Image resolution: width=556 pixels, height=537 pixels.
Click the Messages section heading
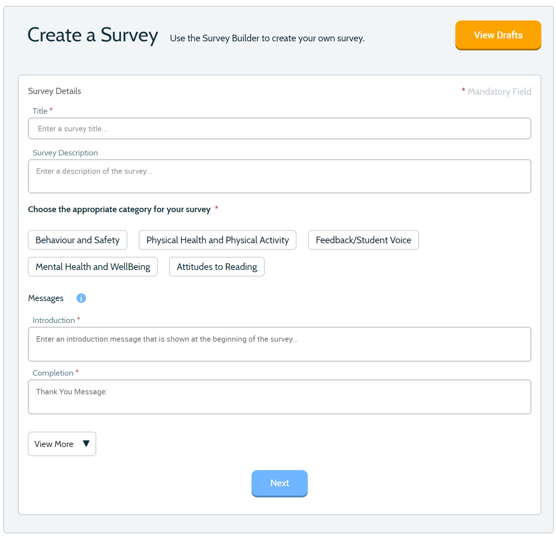pos(46,298)
